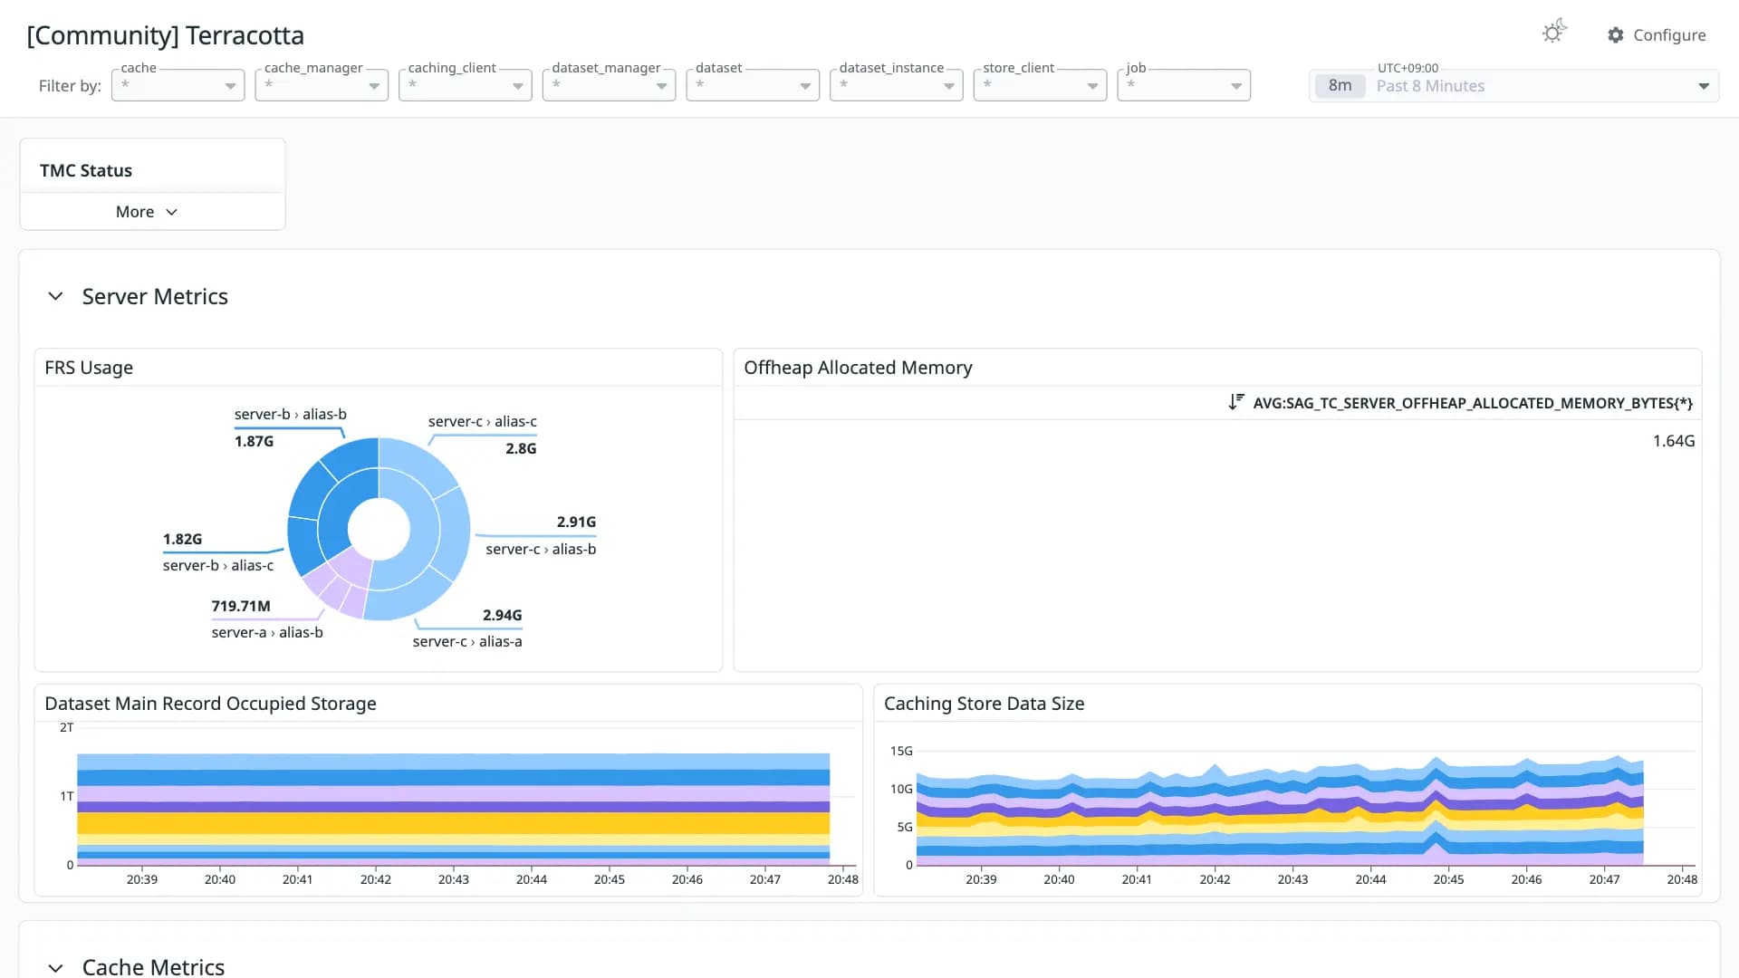Viewport: 1739px width, 978px height.
Task: Click the server-c › alias-c label
Action: point(482,421)
